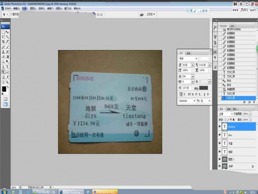Open the 选择(S) menu

point(41,9)
